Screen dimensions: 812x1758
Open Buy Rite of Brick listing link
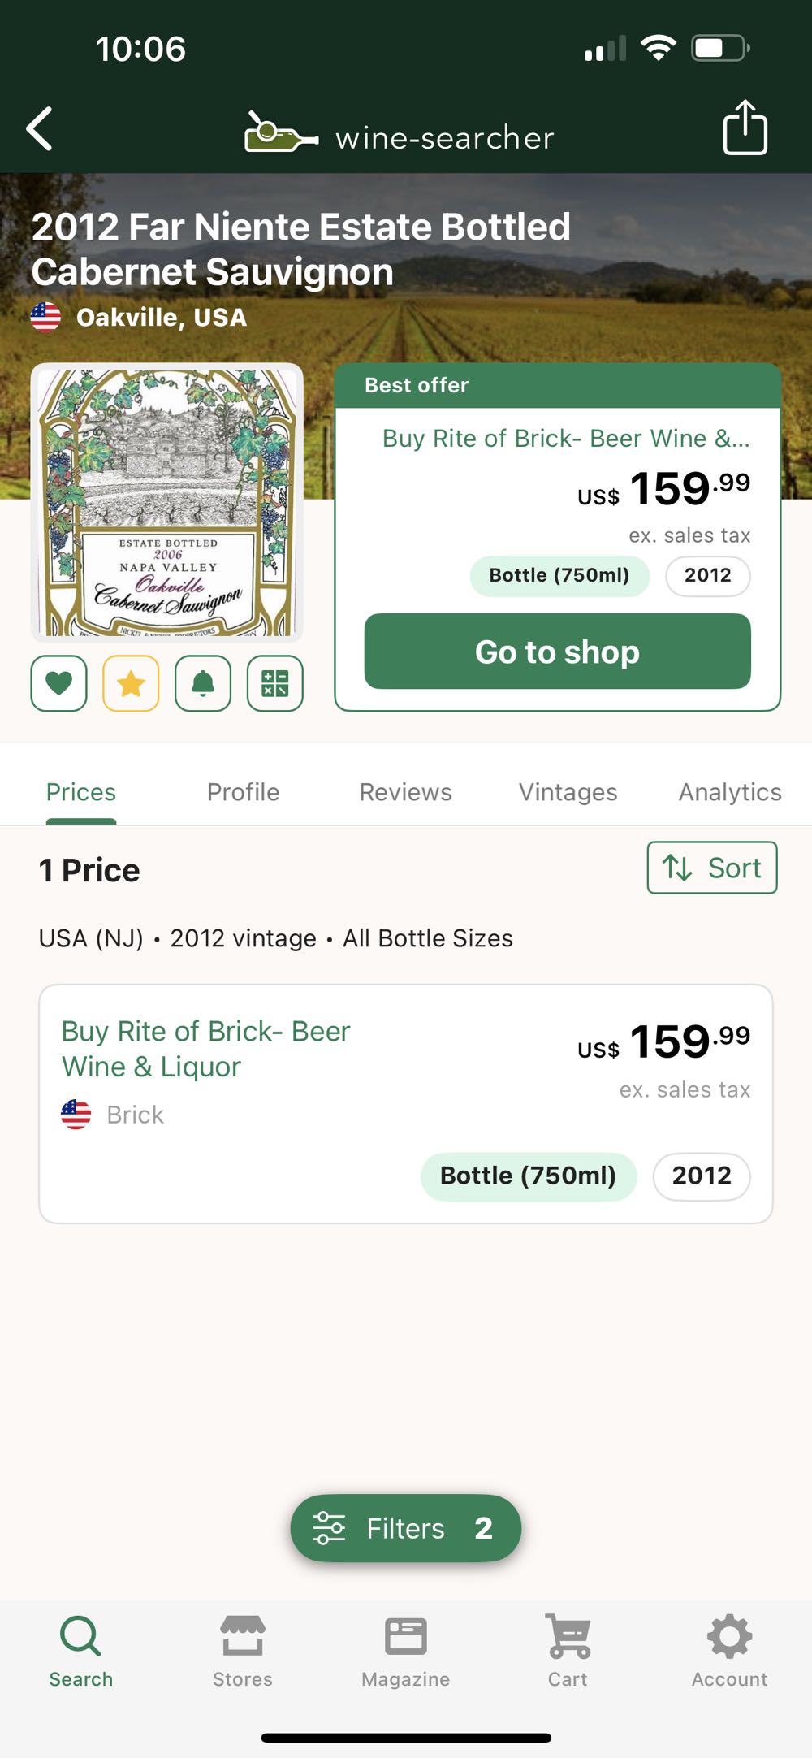click(x=206, y=1048)
